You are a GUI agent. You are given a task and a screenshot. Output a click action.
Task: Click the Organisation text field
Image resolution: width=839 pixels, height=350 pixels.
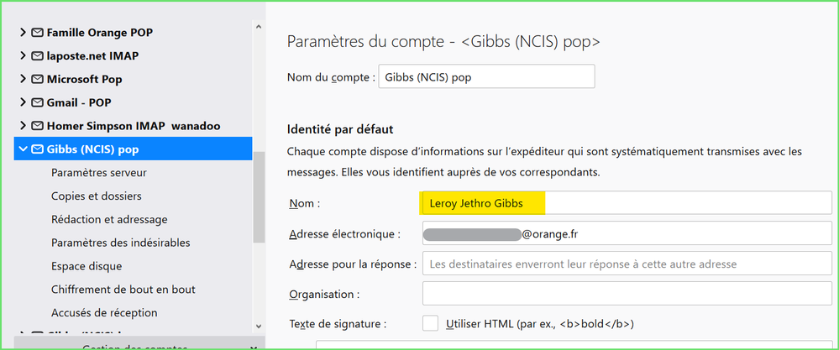(627, 294)
